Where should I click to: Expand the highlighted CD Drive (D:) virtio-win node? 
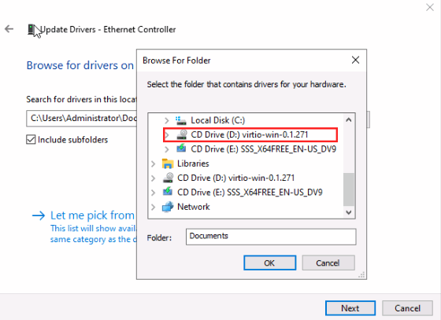tap(167, 135)
